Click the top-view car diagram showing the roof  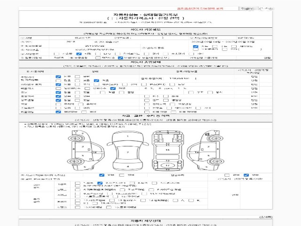click(127, 151)
